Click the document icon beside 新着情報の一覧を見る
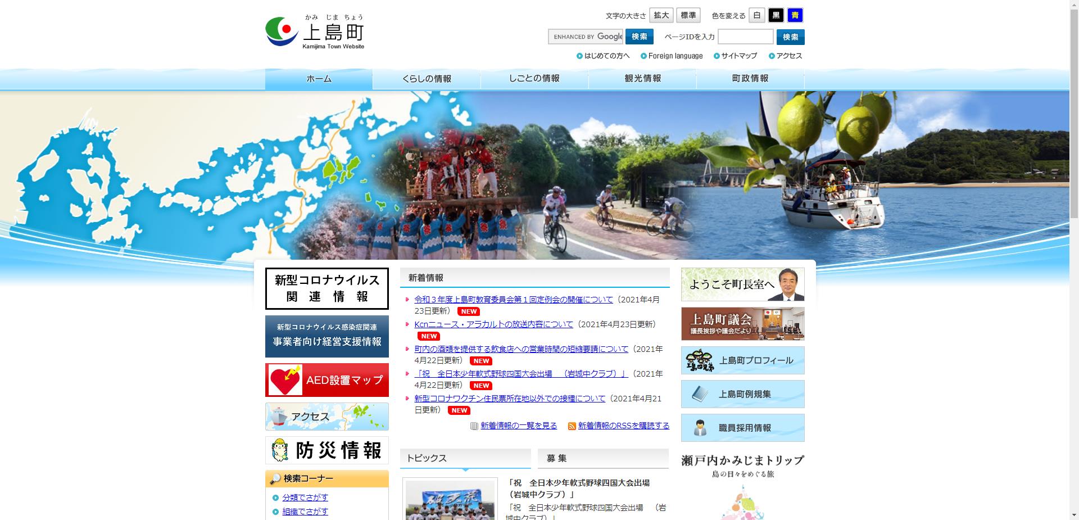This screenshot has width=1079, height=520. [474, 426]
